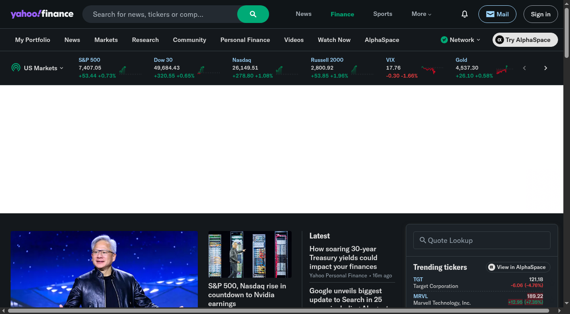This screenshot has height=314, width=570.
Task: Click View in AlphaSpace button
Action: 518,267
